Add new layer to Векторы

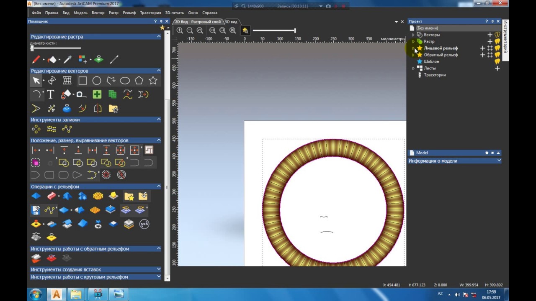[x=490, y=35]
